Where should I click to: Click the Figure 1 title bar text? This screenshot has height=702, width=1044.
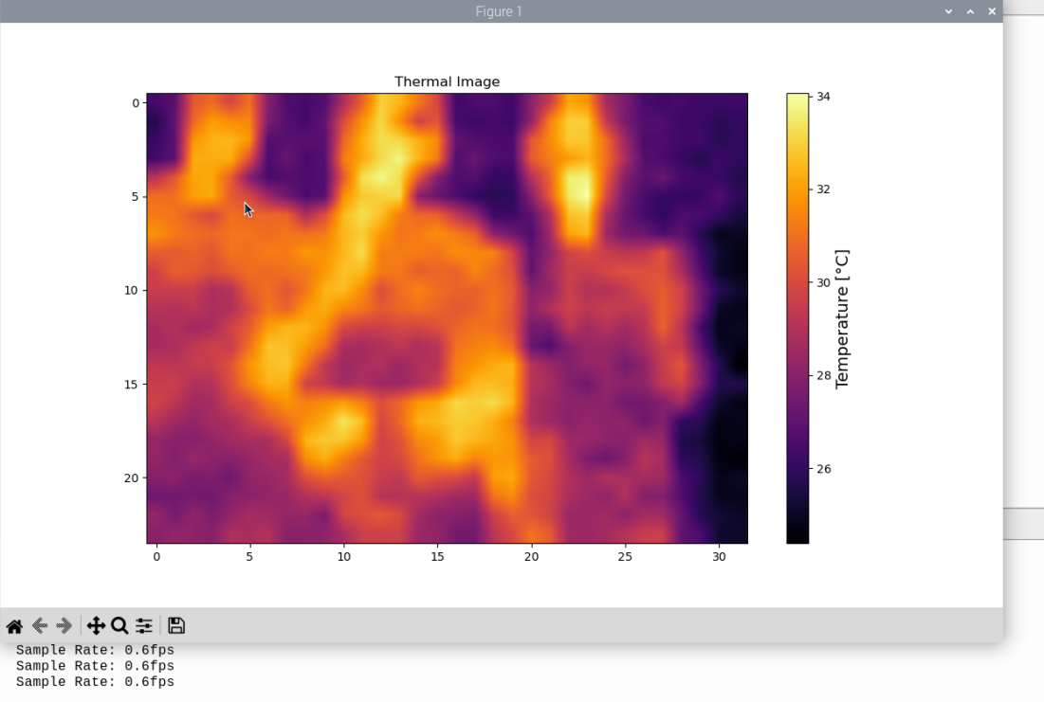[499, 11]
